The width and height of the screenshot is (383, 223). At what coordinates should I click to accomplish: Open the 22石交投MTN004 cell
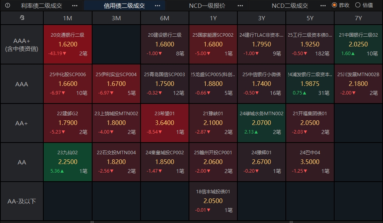[x=116, y=162]
